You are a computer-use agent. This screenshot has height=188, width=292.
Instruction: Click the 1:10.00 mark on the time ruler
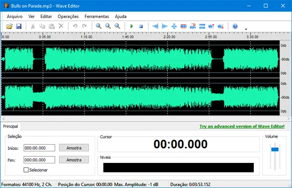point(86,37)
